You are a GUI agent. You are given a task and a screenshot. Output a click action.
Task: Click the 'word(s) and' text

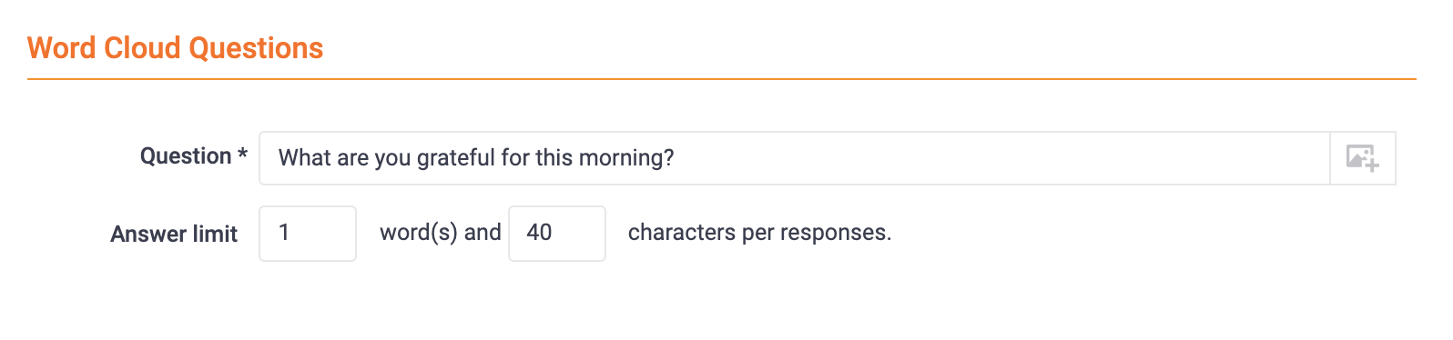(441, 233)
